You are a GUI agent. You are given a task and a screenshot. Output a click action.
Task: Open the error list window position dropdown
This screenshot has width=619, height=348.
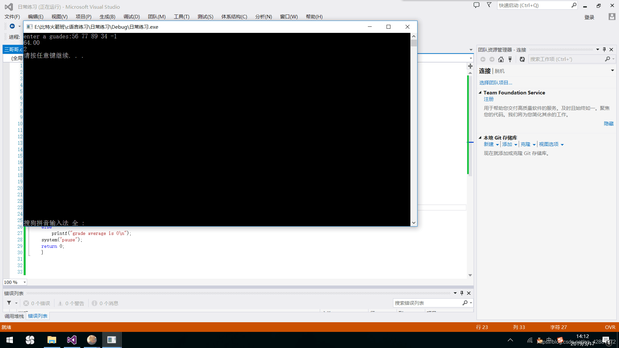point(455,293)
